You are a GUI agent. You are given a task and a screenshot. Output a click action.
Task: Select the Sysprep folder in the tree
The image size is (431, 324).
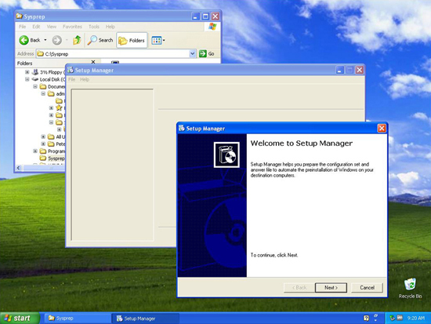tap(52, 158)
